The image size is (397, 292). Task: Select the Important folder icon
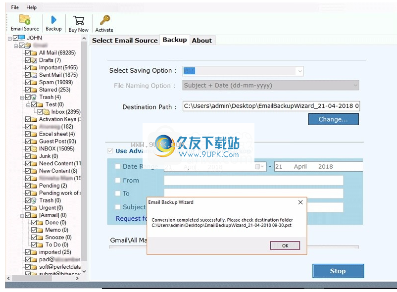(x=34, y=68)
